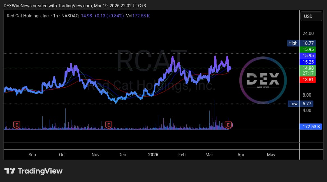Click the 14.98 last price in legend
Screen dimensions: 327x182
point(86,16)
